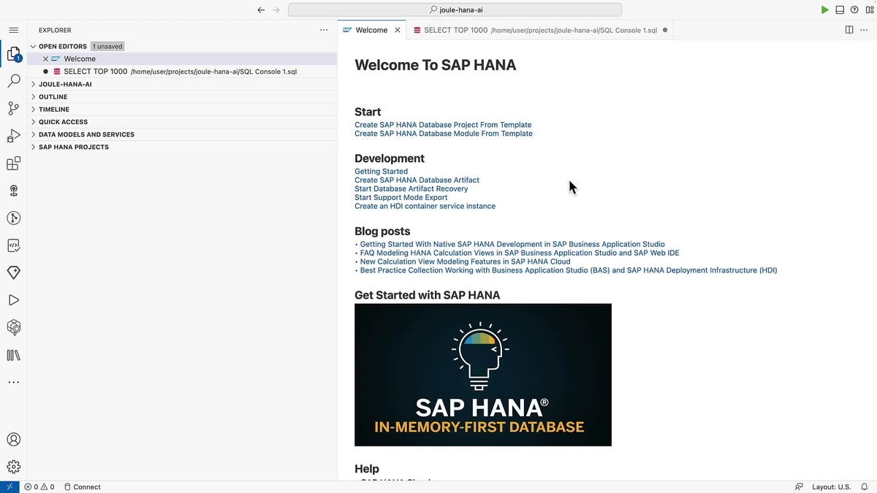
Task: Open Getting Started With Native SAP HANA blog
Action: (512, 245)
